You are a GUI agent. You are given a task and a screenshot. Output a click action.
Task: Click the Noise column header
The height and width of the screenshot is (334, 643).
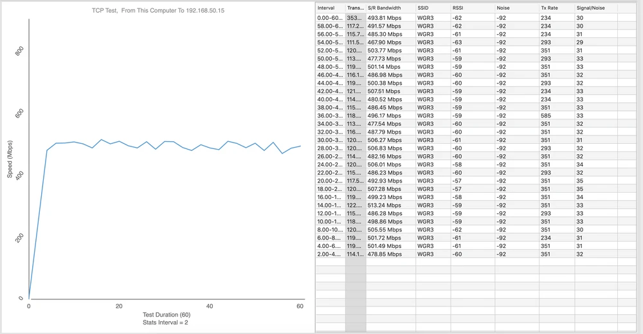(x=504, y=8)
